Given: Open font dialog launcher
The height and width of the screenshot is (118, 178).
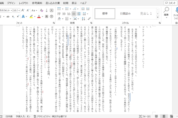Looking at the screenshot, I should (54, 23).
